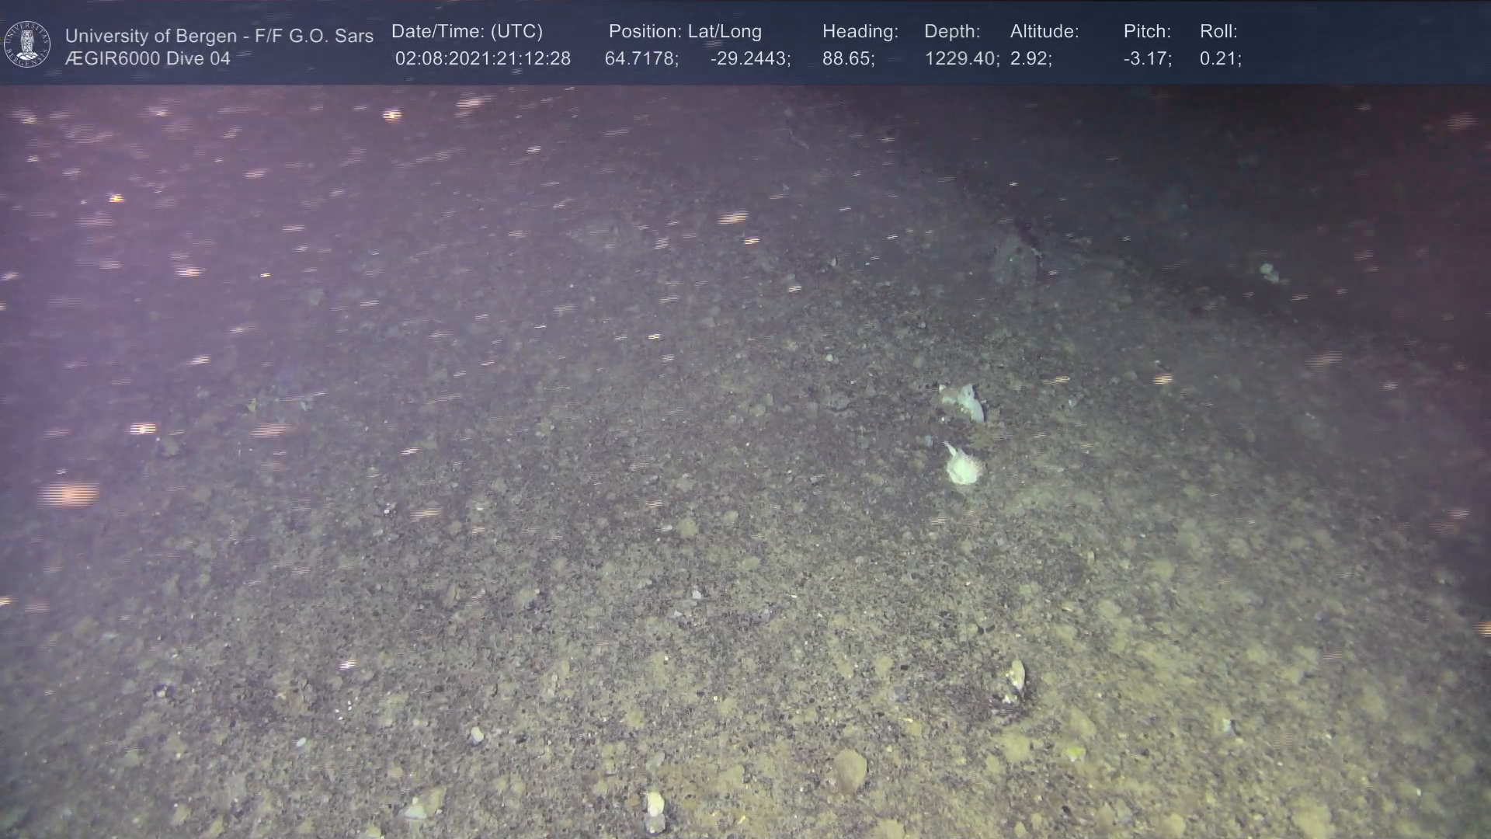The height and width of the screenshot is (839, 1491).
Task: Click the large dark rock near top right
Action: point(1015,260)
